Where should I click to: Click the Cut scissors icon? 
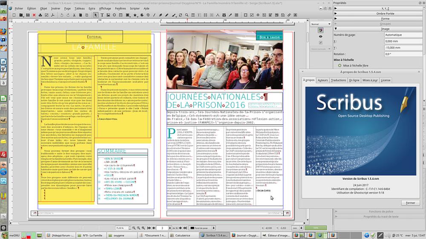coord(74,15)
